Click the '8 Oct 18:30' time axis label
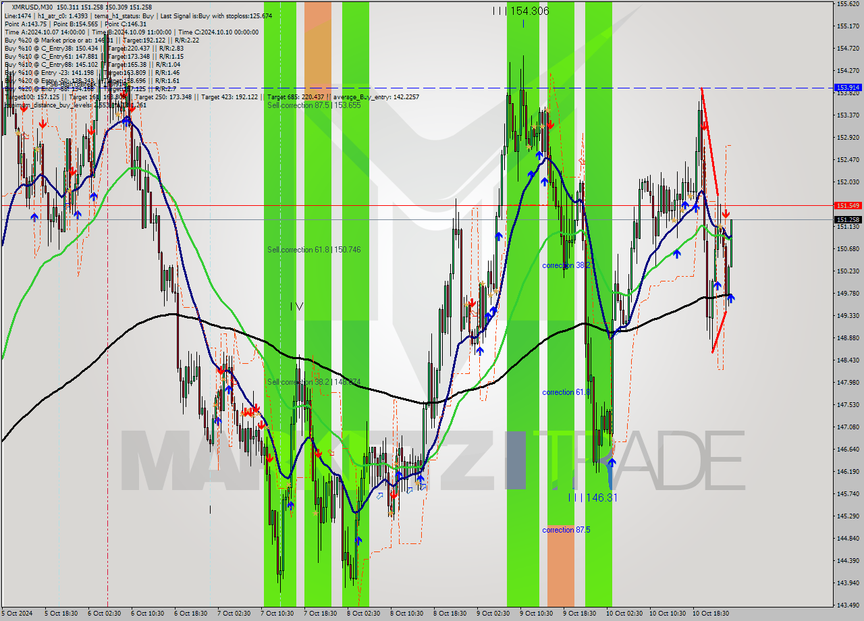Screen dimensions: 864x621 click(x=450, y=614)
